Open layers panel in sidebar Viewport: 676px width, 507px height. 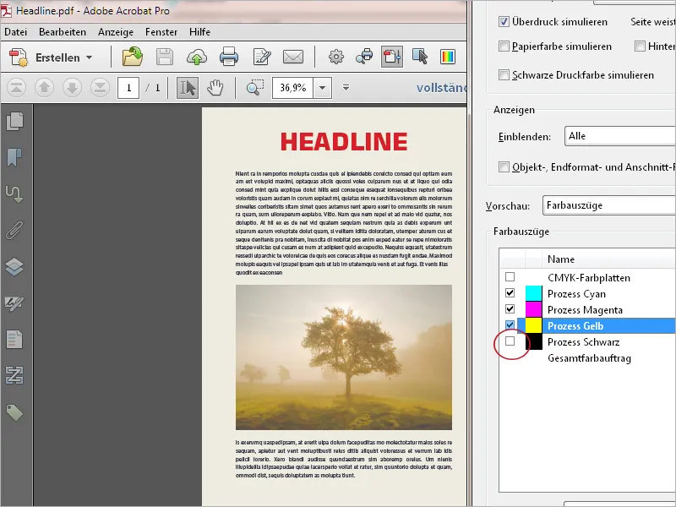14,266
